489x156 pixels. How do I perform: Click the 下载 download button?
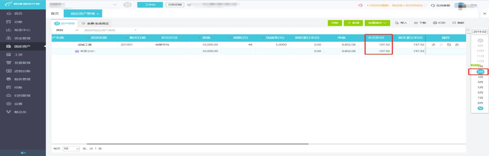click(420, 23)
